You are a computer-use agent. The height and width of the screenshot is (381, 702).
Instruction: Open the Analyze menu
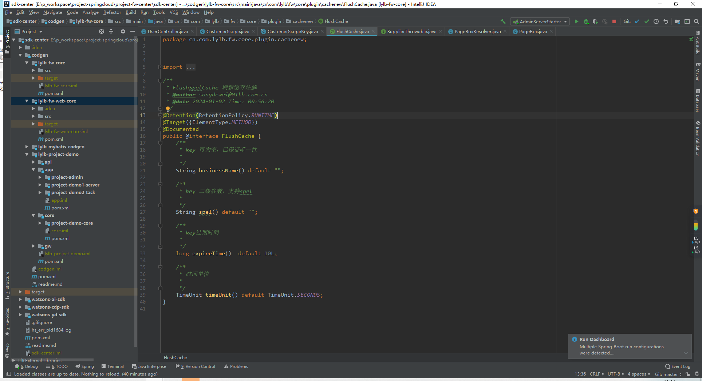click(91, 12)
